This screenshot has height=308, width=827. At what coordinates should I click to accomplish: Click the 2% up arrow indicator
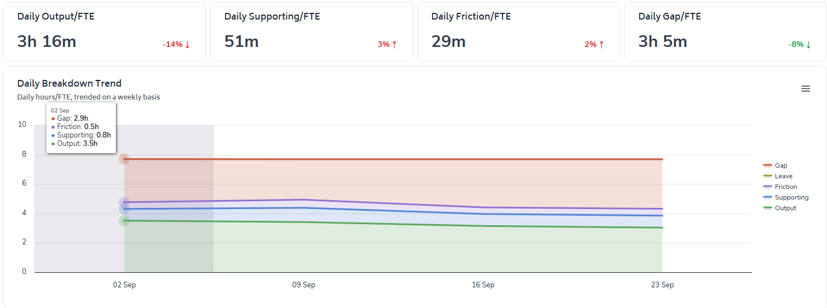(x=594, y=45)
